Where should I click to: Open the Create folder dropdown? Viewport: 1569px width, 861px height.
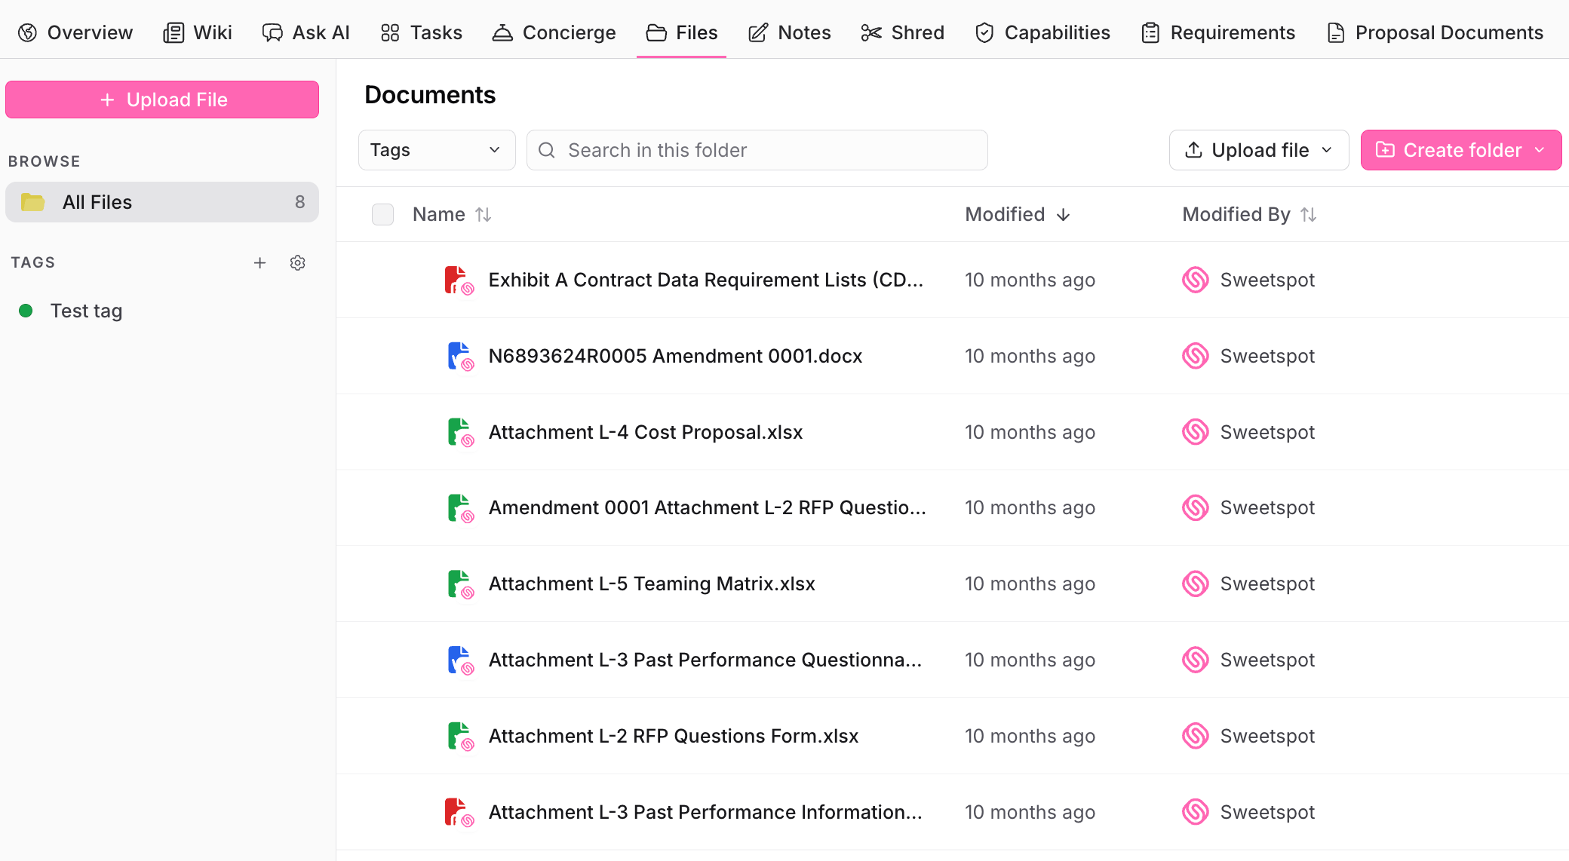click(x=1461, y=150)
